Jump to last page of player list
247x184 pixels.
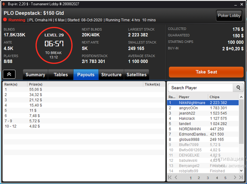(241, 177)
